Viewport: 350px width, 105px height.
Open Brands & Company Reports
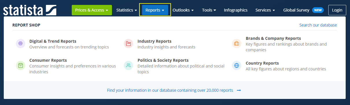point(273,38)
